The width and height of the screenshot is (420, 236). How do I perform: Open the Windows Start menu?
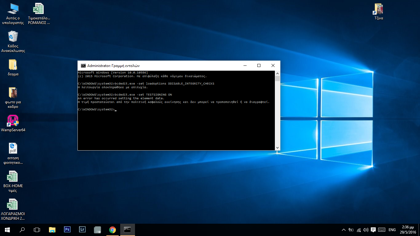(x=7, y=230)
